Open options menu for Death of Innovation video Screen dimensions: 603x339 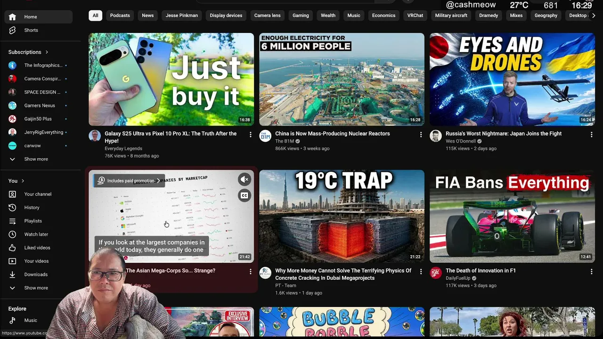pyautogui.click(x=591, y=272)
